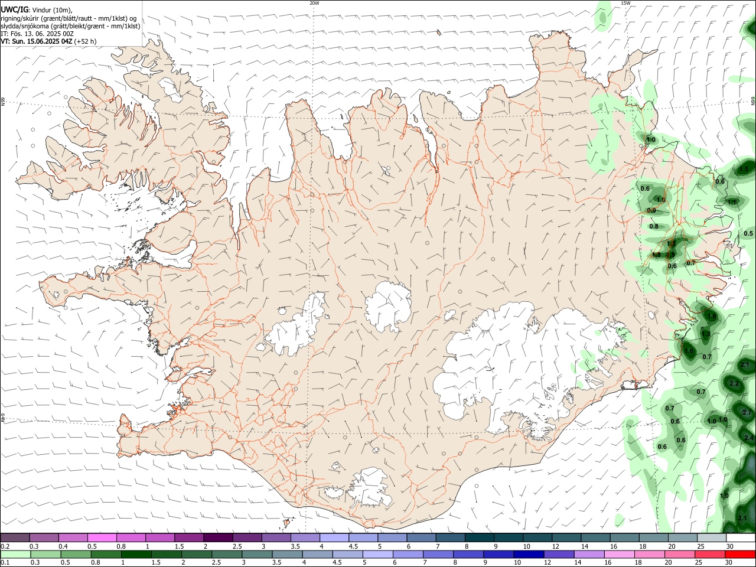Click the 14 lilac swatch in lower legend row

[x=589, y=554]
